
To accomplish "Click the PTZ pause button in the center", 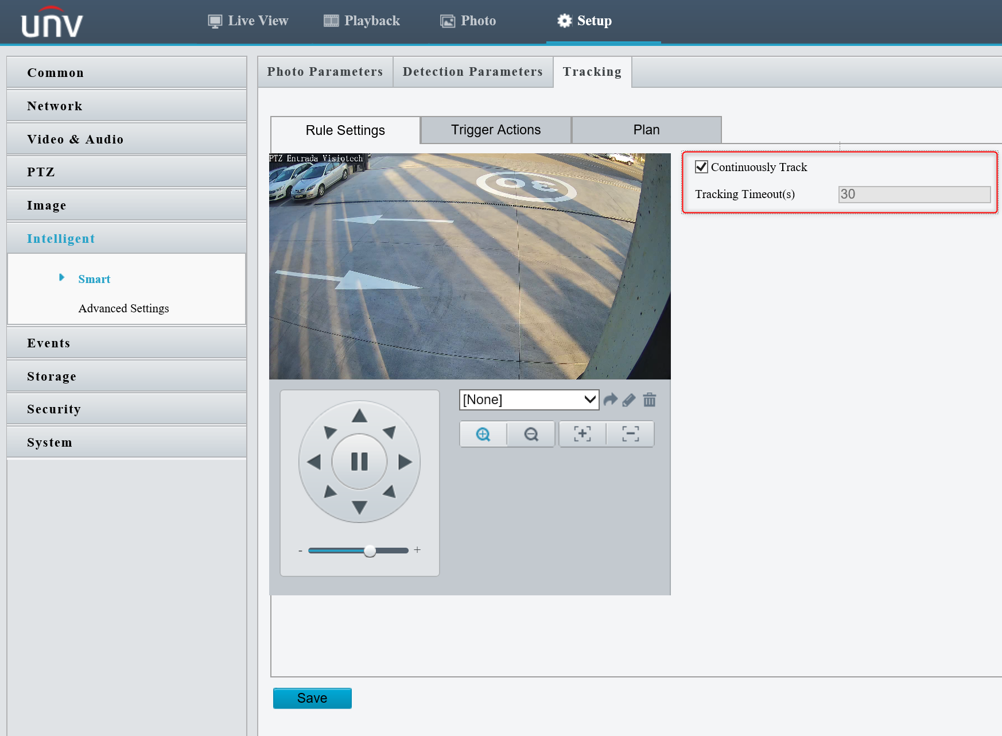I will point(359,462).
